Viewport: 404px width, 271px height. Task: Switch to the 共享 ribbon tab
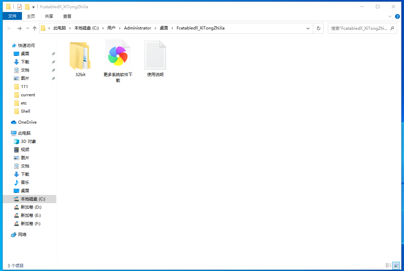pyautogui.click(x=49, y=16)
